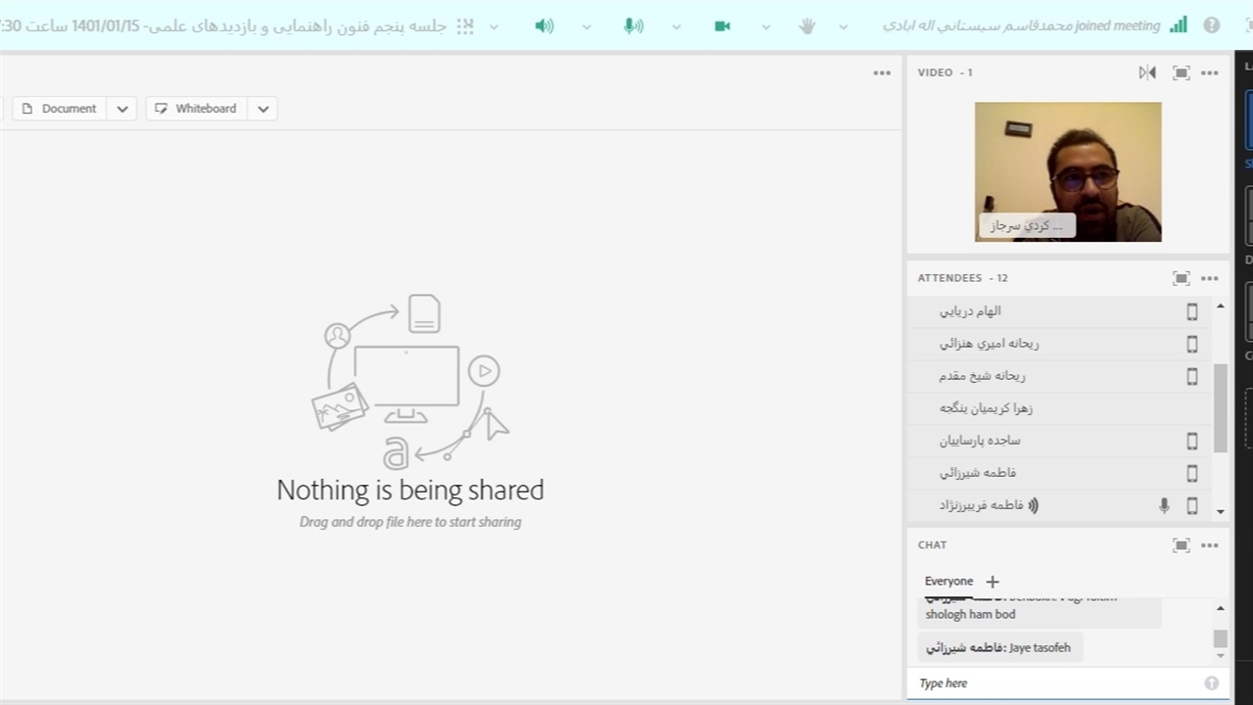Check the connection status bars icon
The image size is (1253, 705).
coord(1179,26)
